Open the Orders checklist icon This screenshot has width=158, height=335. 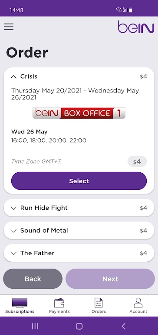(99, 303)
